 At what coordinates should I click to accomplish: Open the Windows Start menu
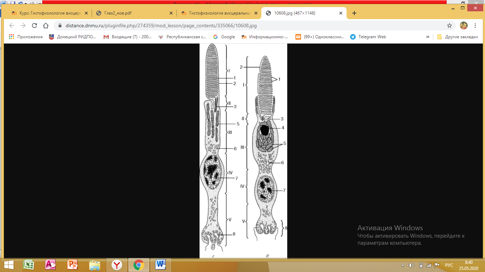pos(9,265)
